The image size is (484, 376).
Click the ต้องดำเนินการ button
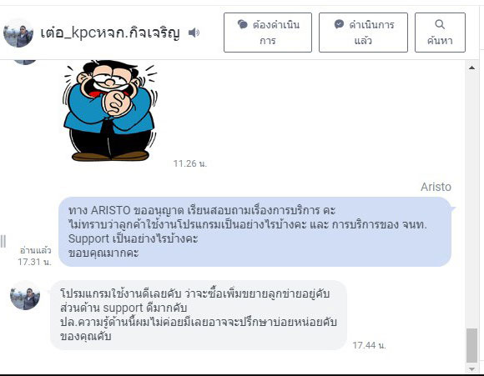[268, 33]
